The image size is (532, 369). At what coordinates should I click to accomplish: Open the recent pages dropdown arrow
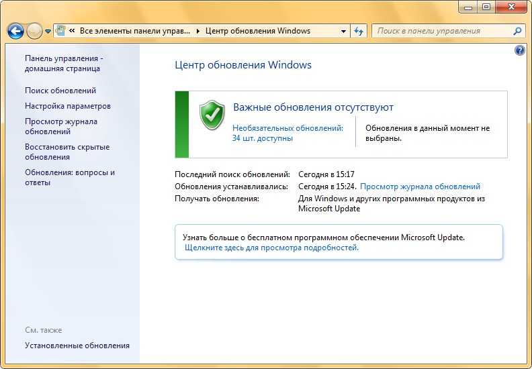pyautogui.click(x=48, y=31)
